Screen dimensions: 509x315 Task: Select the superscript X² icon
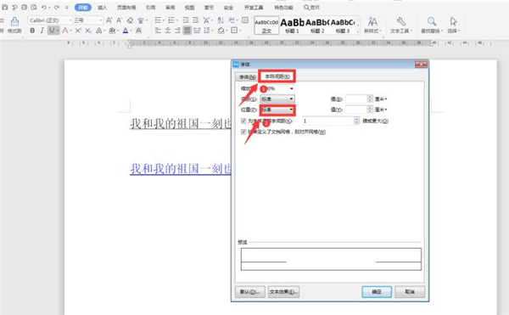[x=78, y=31]
